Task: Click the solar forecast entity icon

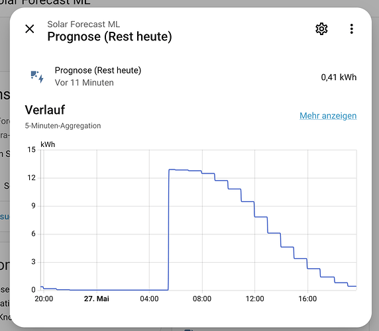Action: tap(37, 77)
